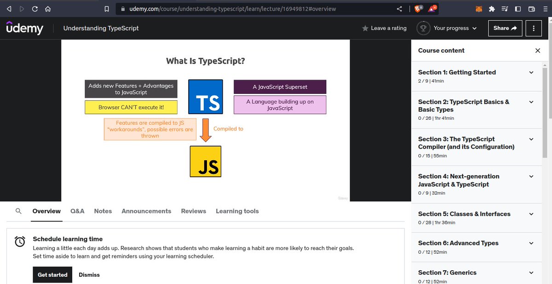Click the browser forward arrow
Screen dimensions: 552x284
22,9
